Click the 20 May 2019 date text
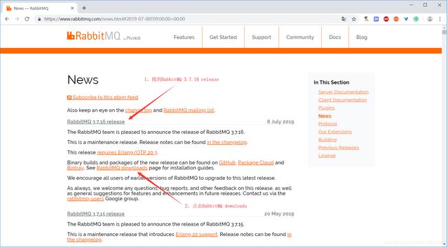The image size is (447, 247). point(279,213)
